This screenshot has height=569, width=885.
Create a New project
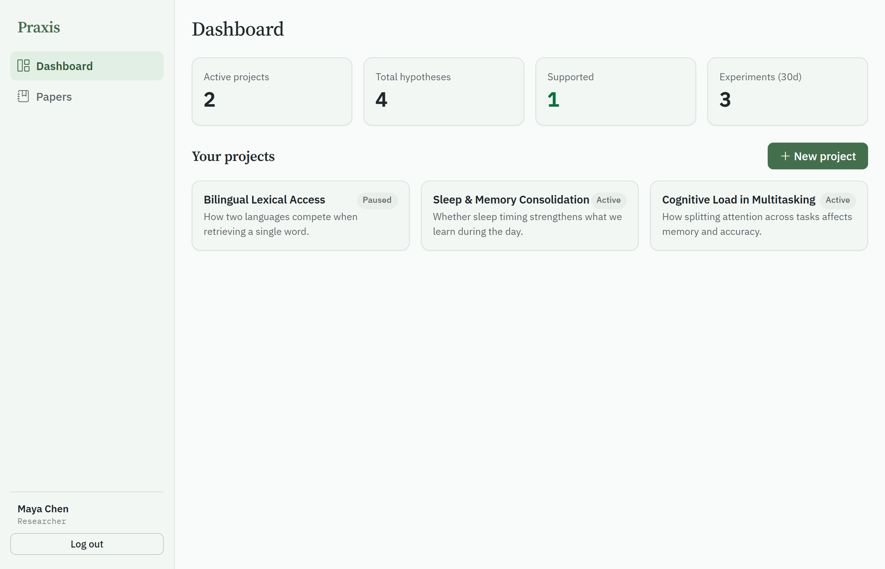pos(818,156)
